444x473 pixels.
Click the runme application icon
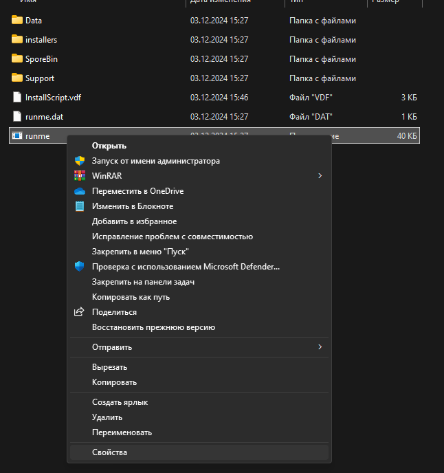pyautogui.click(x=17, y=135)
